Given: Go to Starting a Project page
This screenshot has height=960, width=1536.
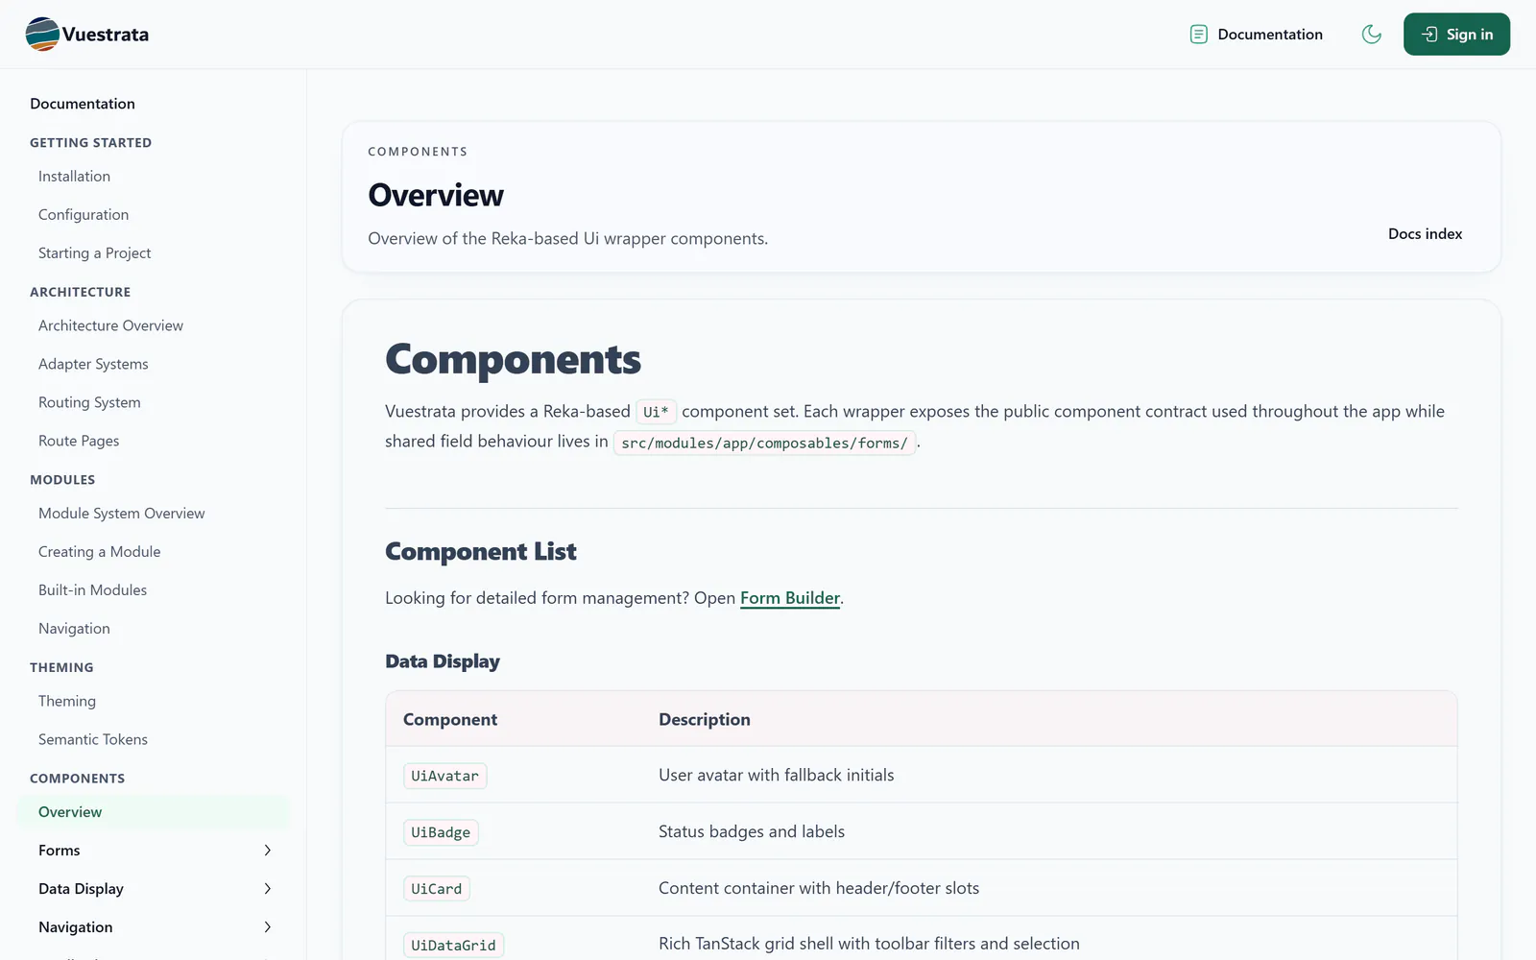Looking at the screenshot, I should (x=95, y=253).
